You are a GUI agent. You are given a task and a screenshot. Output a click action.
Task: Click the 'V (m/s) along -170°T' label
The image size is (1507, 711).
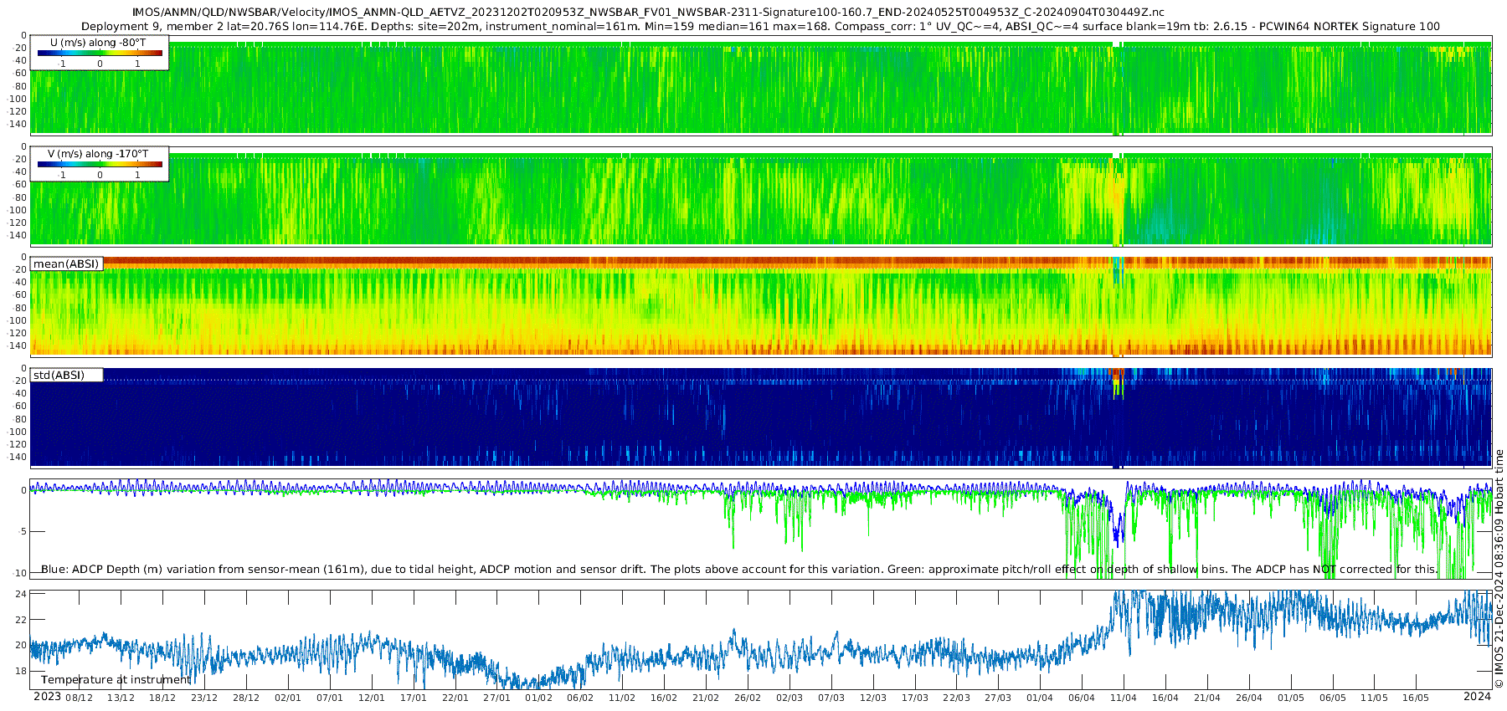[x=98, y=154]
